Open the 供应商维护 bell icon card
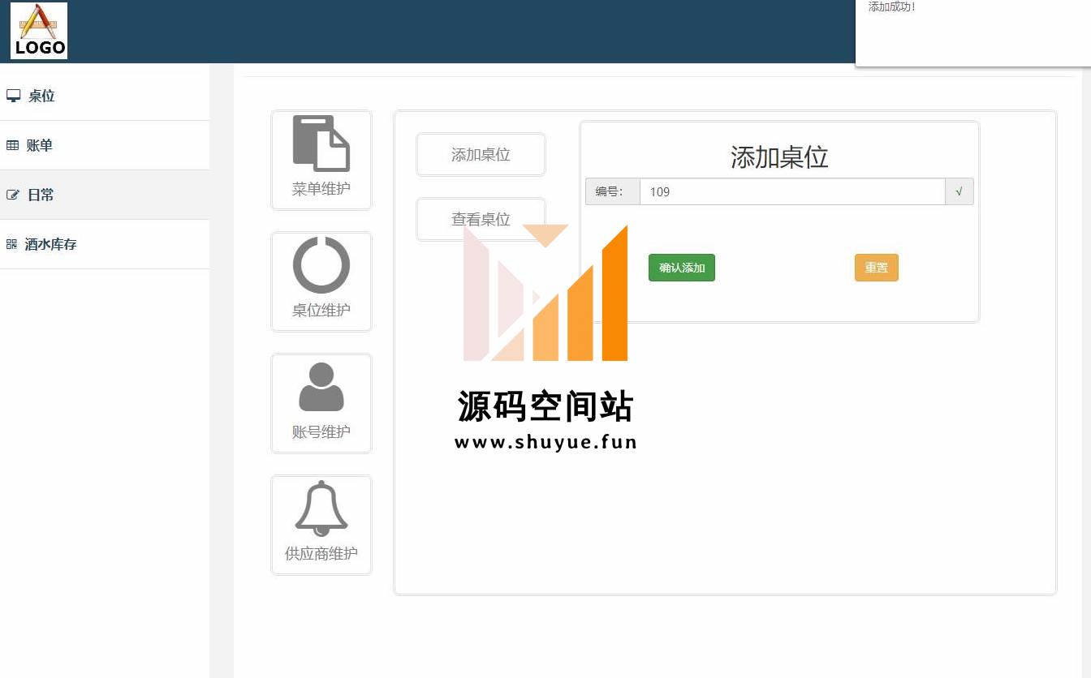The image size is (1091, 678). click(321, 525)
